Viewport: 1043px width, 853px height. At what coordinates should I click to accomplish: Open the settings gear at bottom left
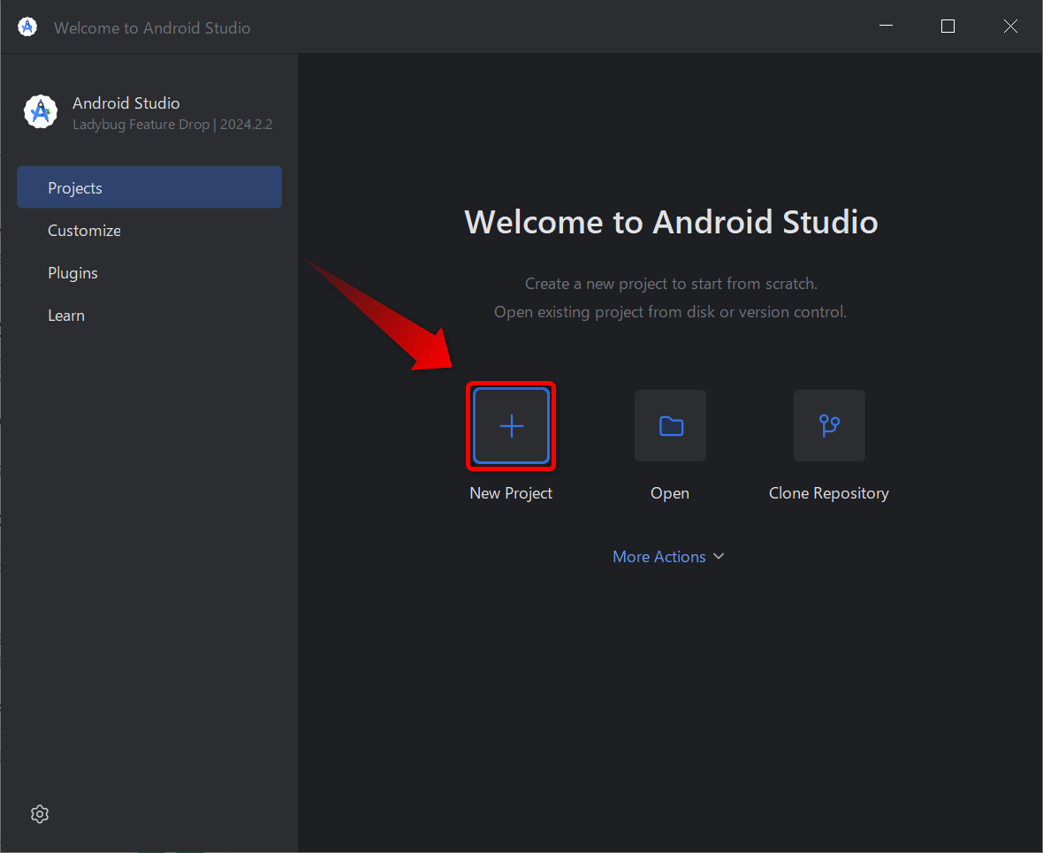pyautogui.click(x=39, y=813)
